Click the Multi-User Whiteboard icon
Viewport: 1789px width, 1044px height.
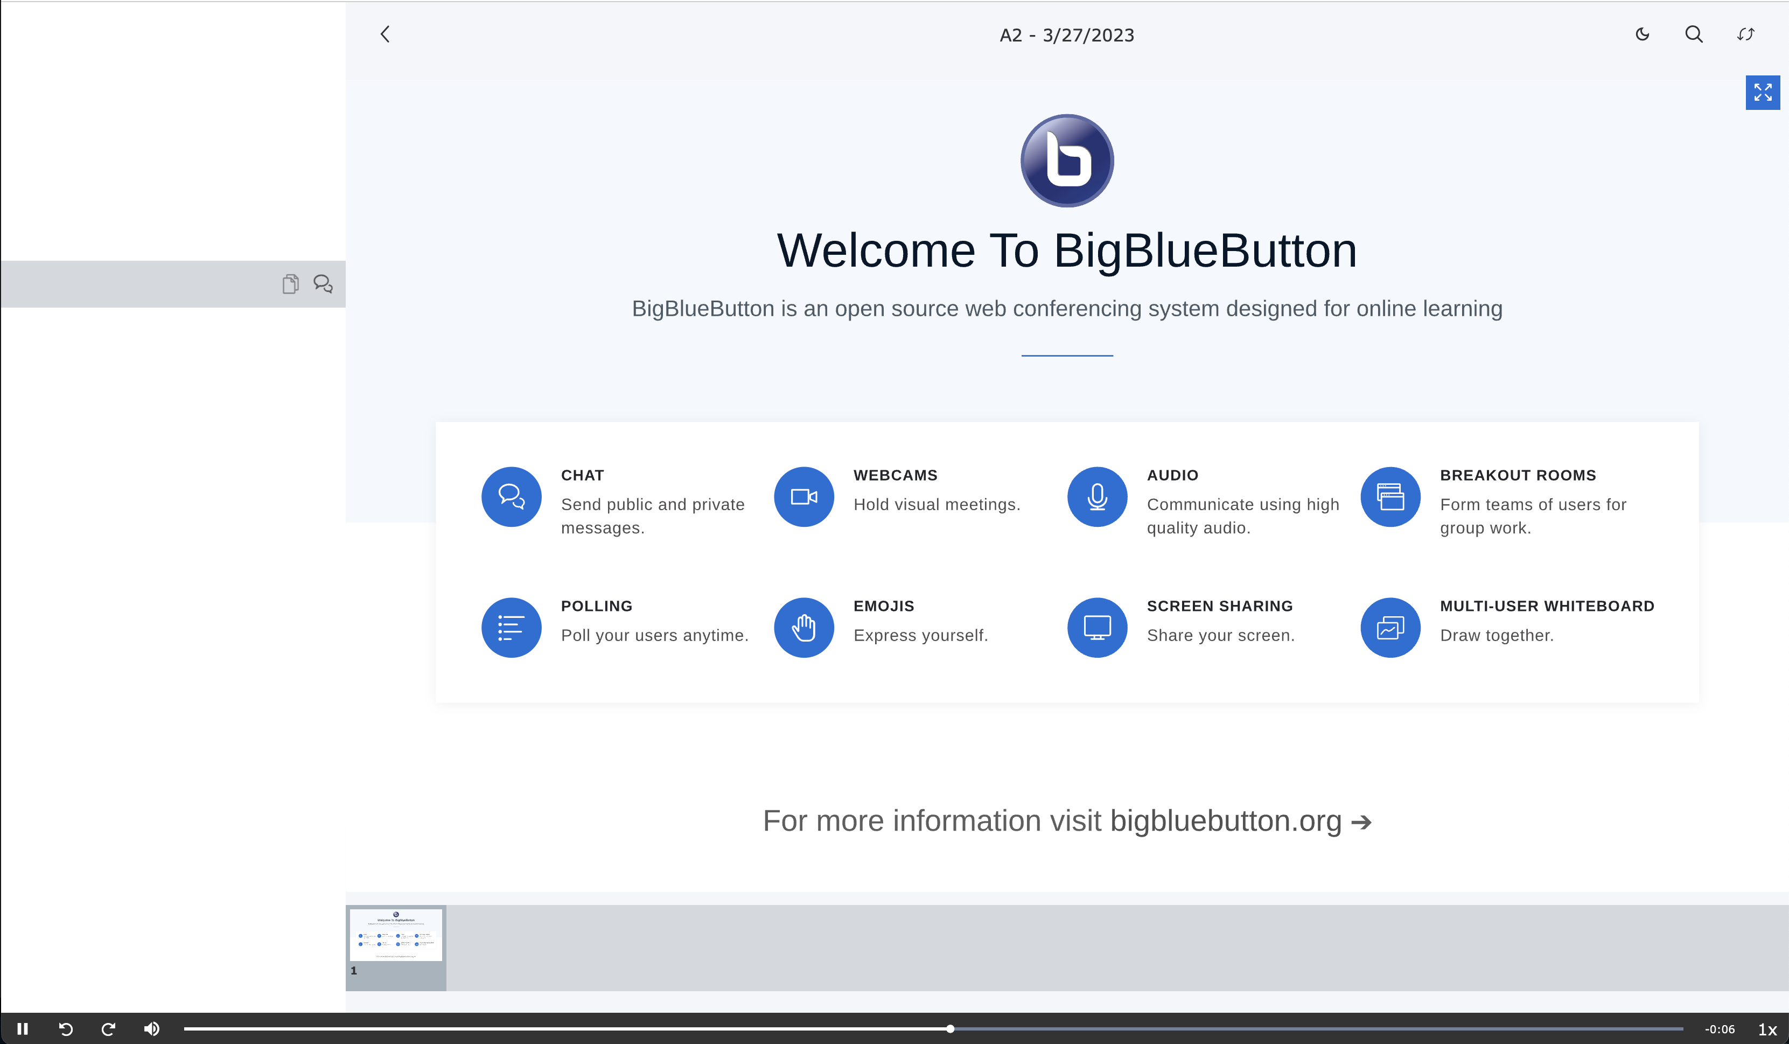point(1390,627)
